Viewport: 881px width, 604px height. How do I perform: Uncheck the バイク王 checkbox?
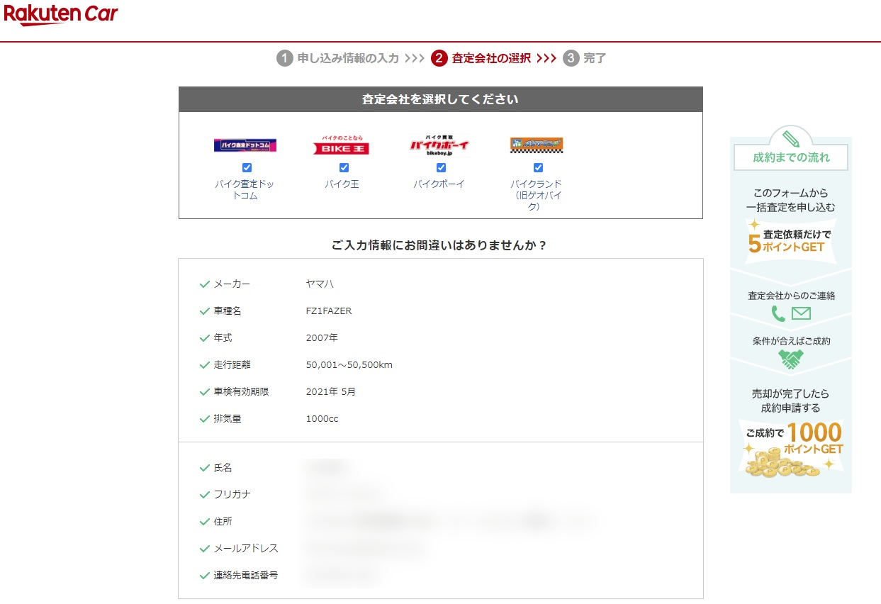(x=344, y=168)
